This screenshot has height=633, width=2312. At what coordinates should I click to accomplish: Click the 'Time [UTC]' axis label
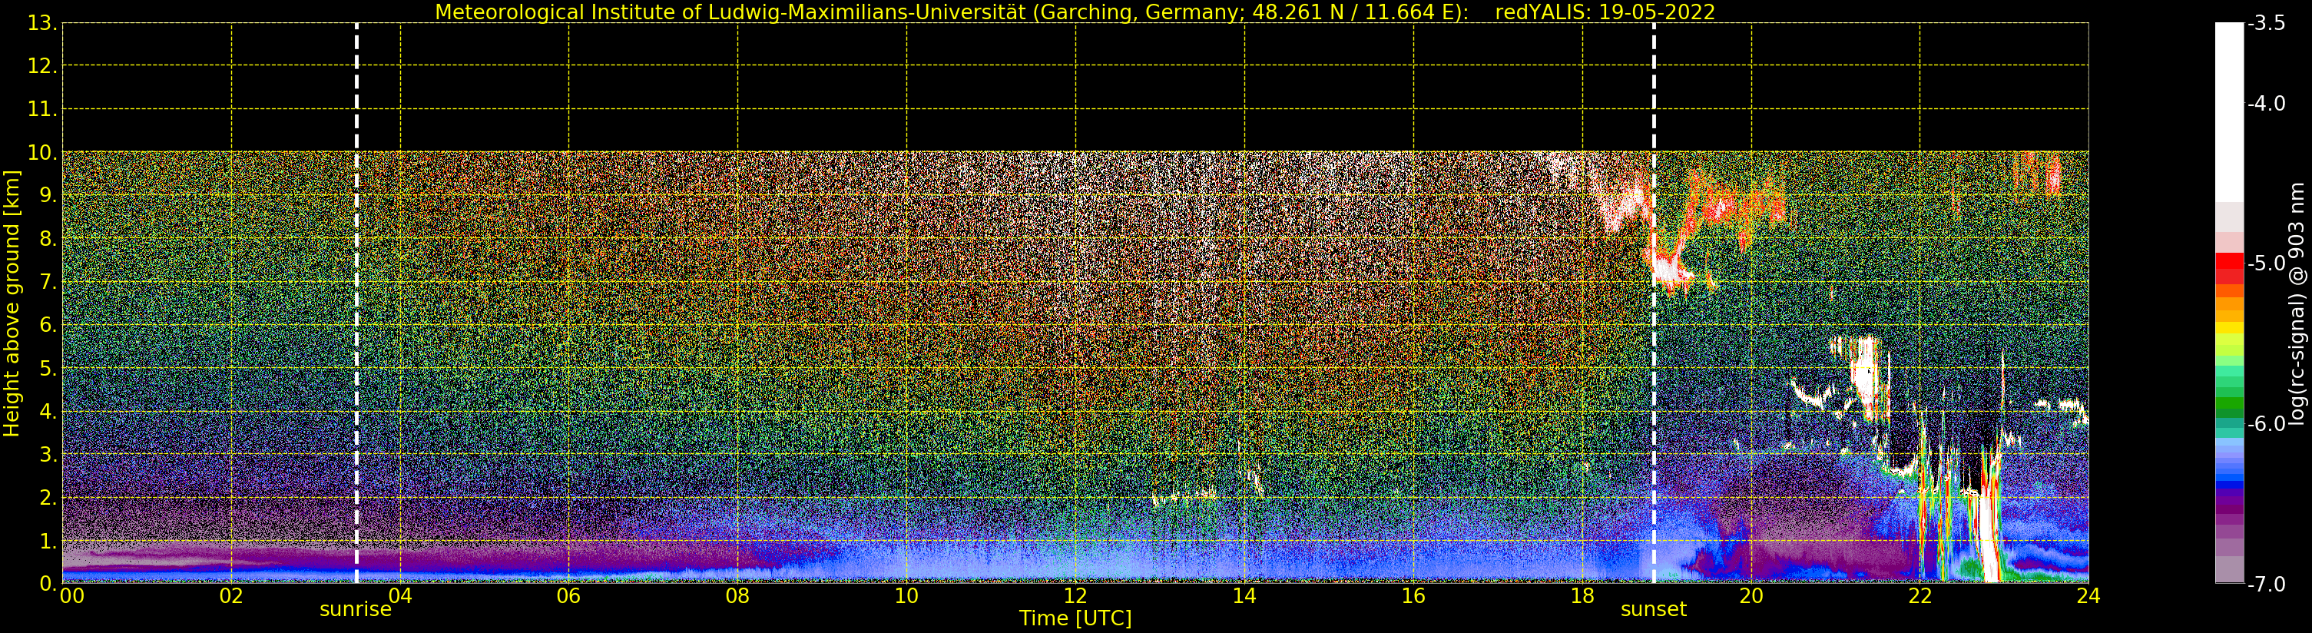1075,618
